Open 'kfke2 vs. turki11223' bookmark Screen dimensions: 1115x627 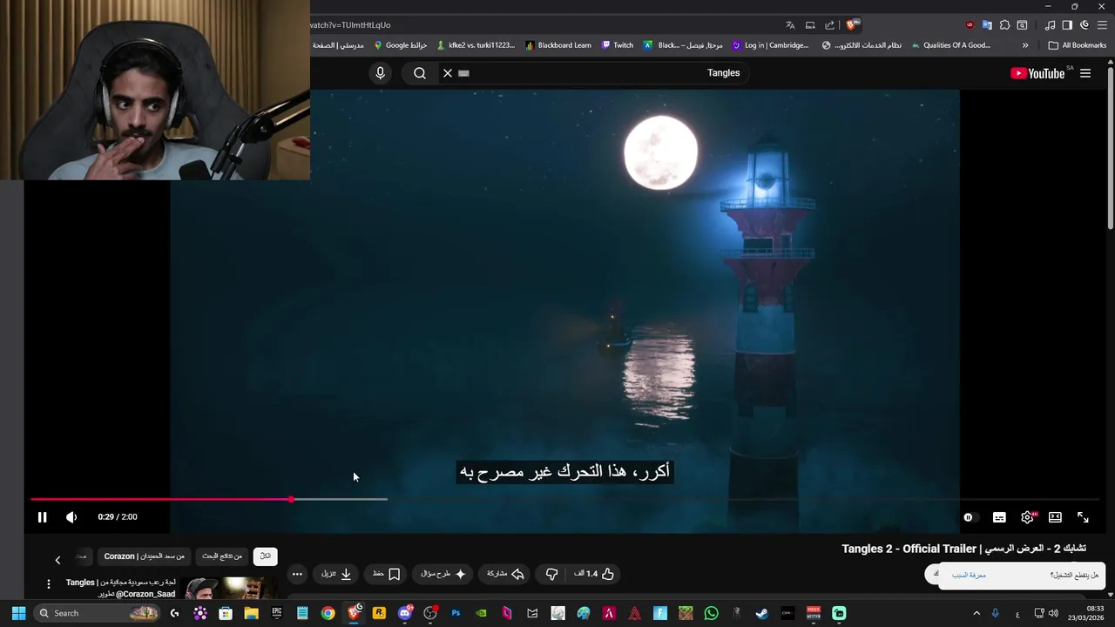coord(476,45)
